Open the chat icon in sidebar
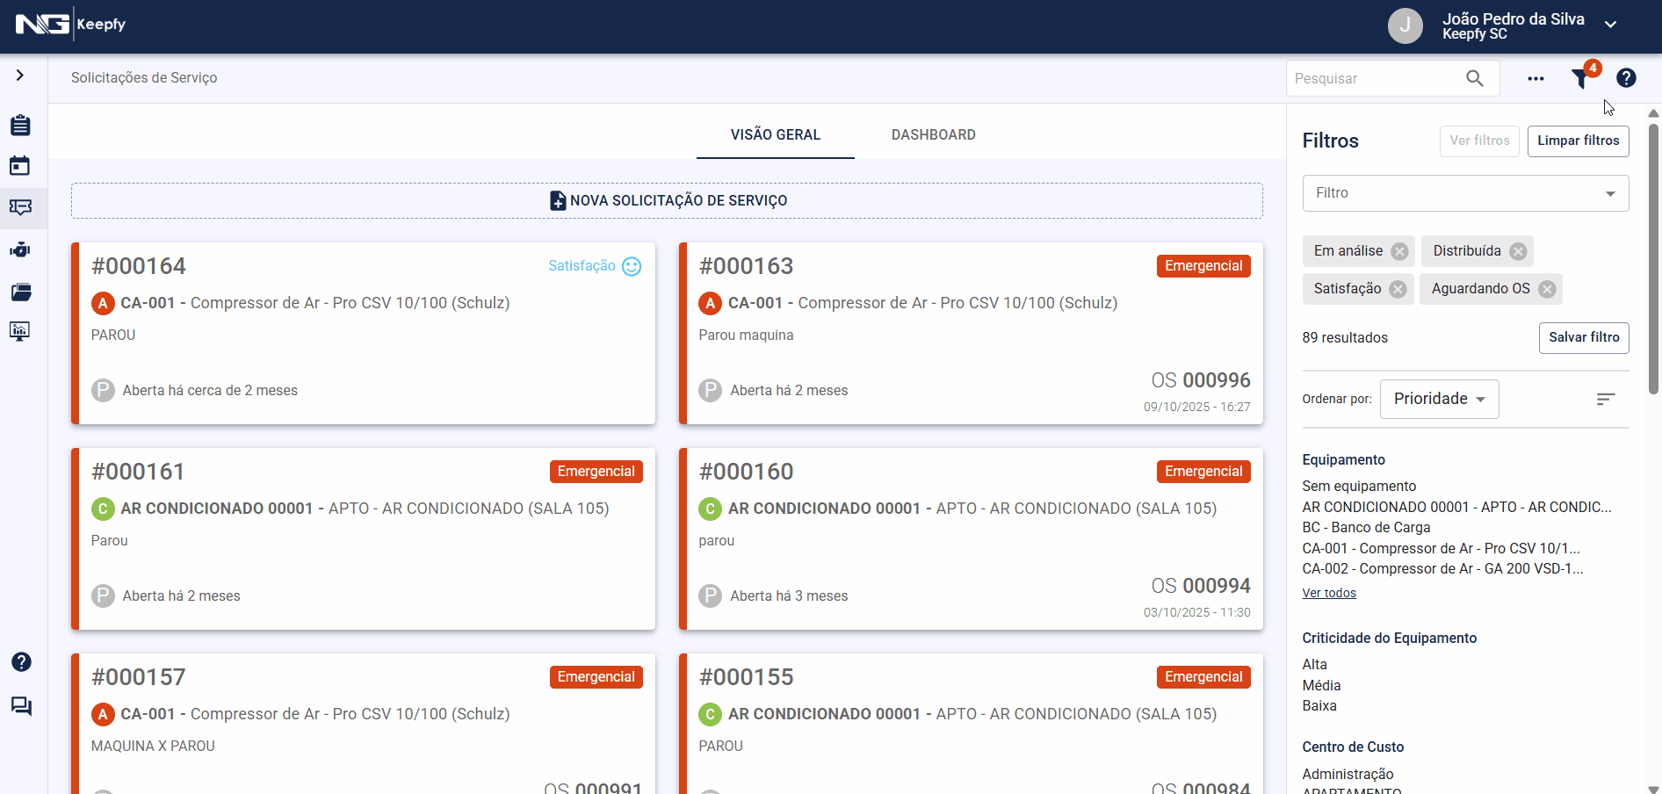 (x=21, y=706)
